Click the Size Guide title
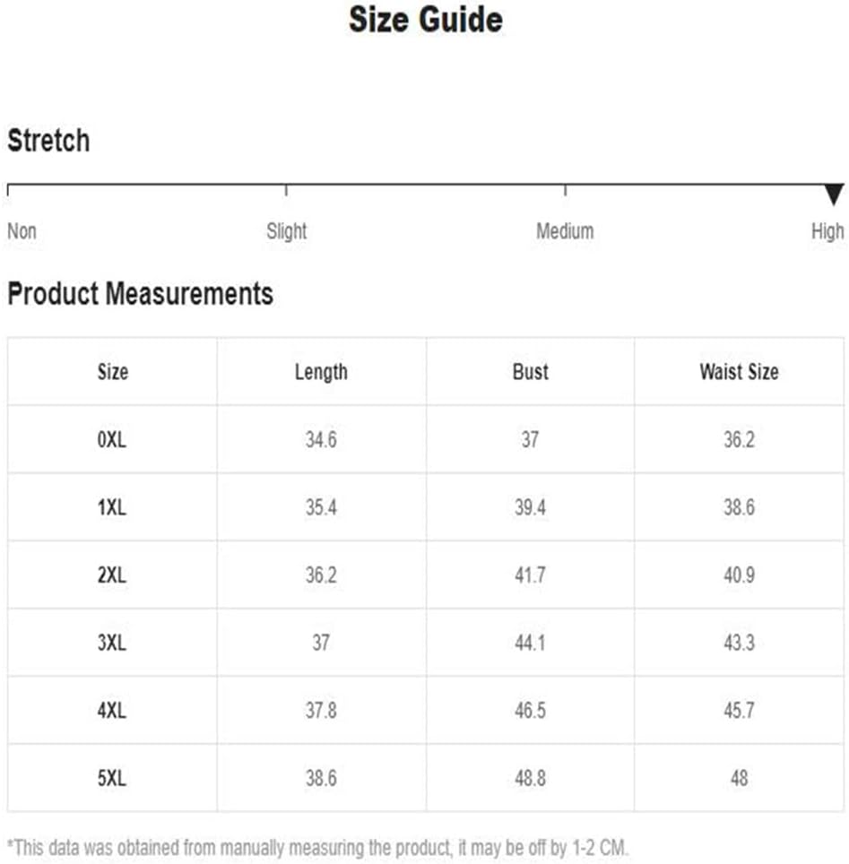The height and width of the screenshot is (864, 849). 426,20
